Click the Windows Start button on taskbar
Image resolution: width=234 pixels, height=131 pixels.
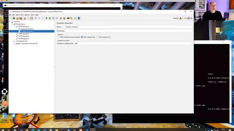pyautogui.click(x=3, y=130)
